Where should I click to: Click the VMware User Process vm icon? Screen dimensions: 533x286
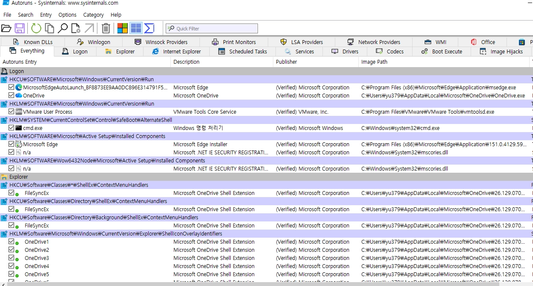pyautogui.click(x=19, y=112)
